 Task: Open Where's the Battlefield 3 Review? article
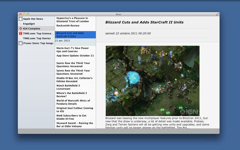click(x=75, y=95)
